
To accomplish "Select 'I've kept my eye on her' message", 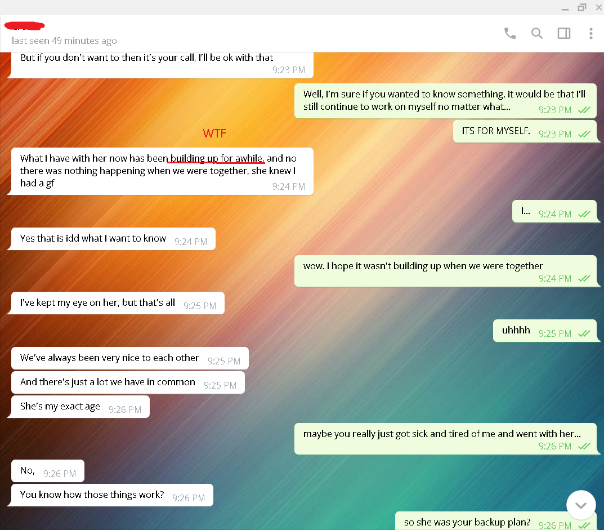I will (118, 303).
